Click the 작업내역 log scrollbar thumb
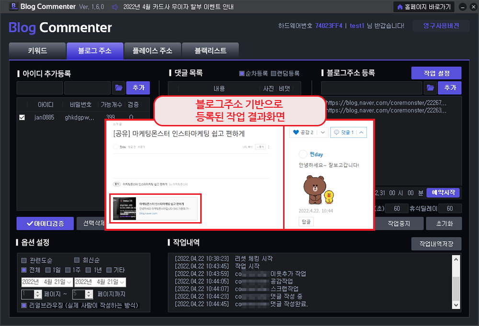Screen dimensions: 479x326 click(456, 289)
